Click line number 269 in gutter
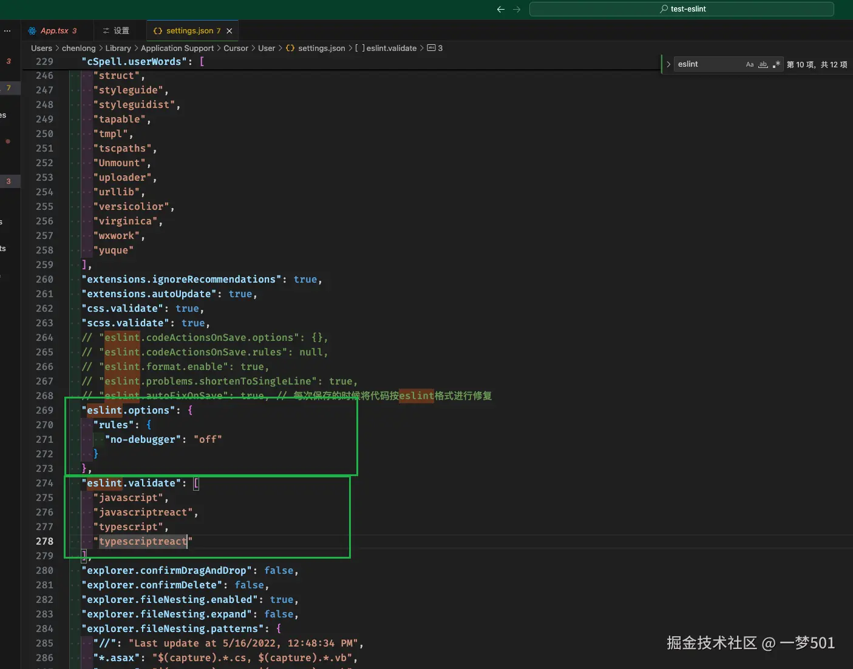 (44, 411)
